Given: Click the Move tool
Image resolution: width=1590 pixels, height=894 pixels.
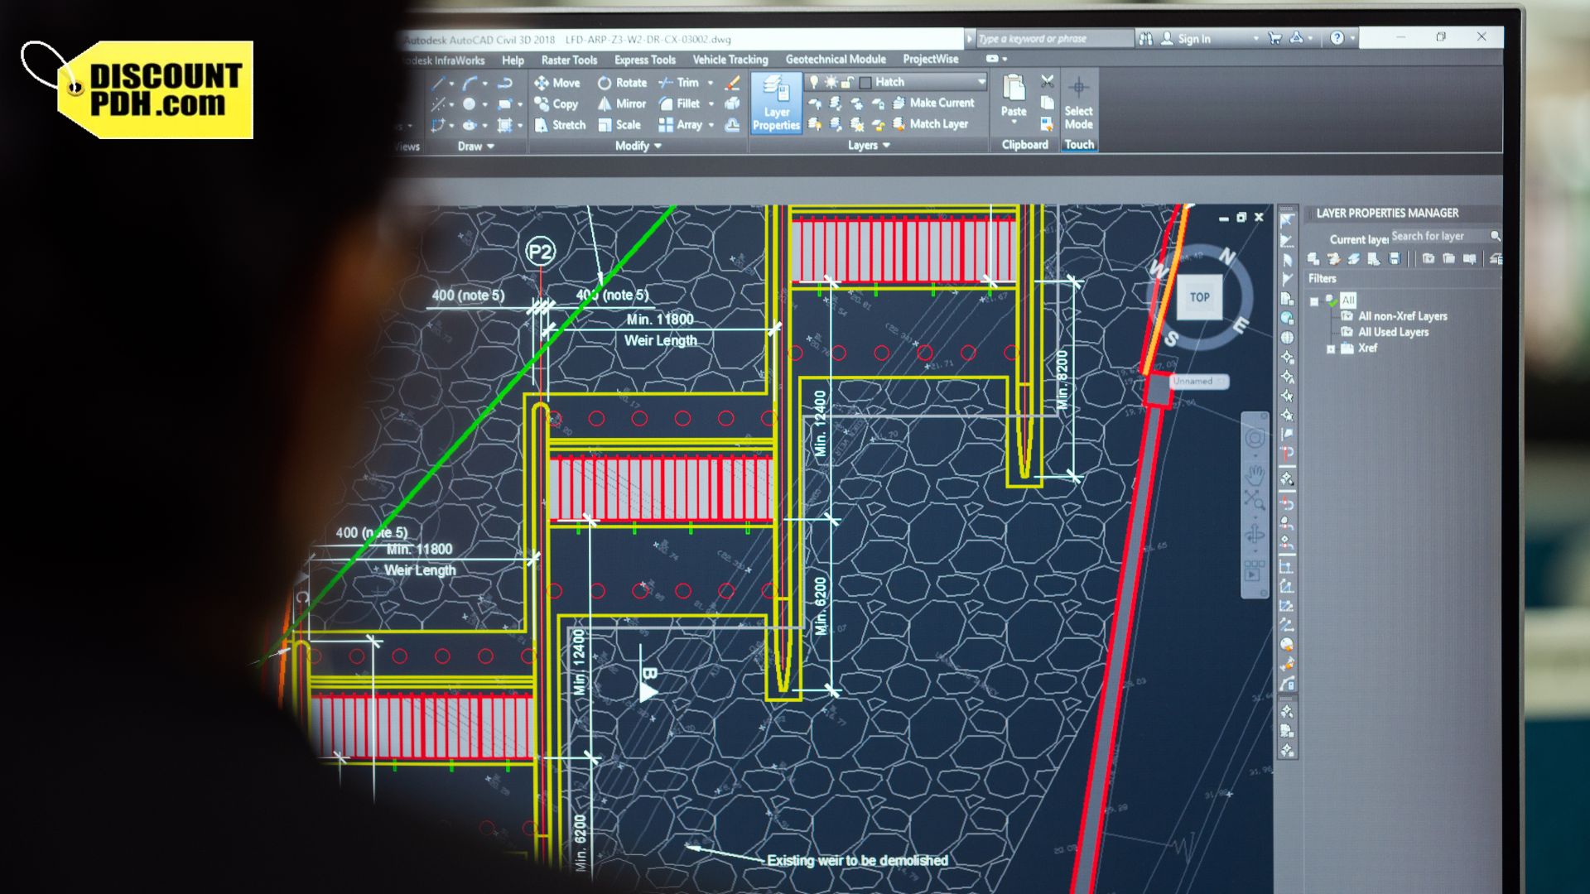Looking at the screenshot, I should point(557,83).
